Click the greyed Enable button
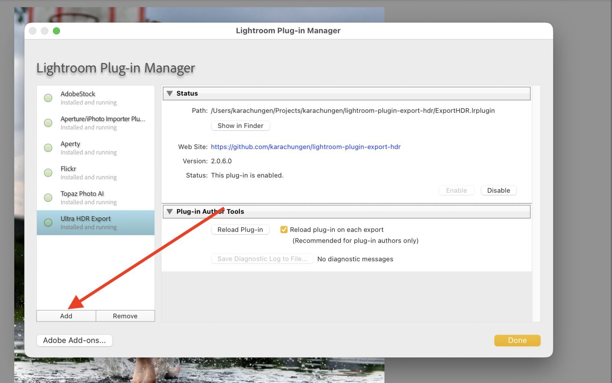The height and width of the screenshot is (383, 612). point(456,190)
